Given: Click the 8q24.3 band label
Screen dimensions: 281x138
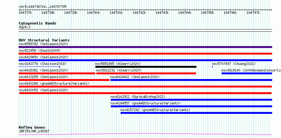Looking at the screenshot, I should (25, 27).
